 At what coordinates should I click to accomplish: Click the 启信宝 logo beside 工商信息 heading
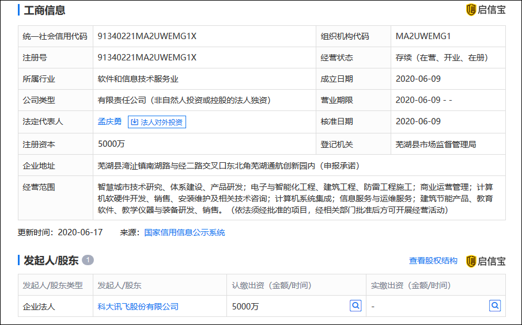click(x=485, y=10)
